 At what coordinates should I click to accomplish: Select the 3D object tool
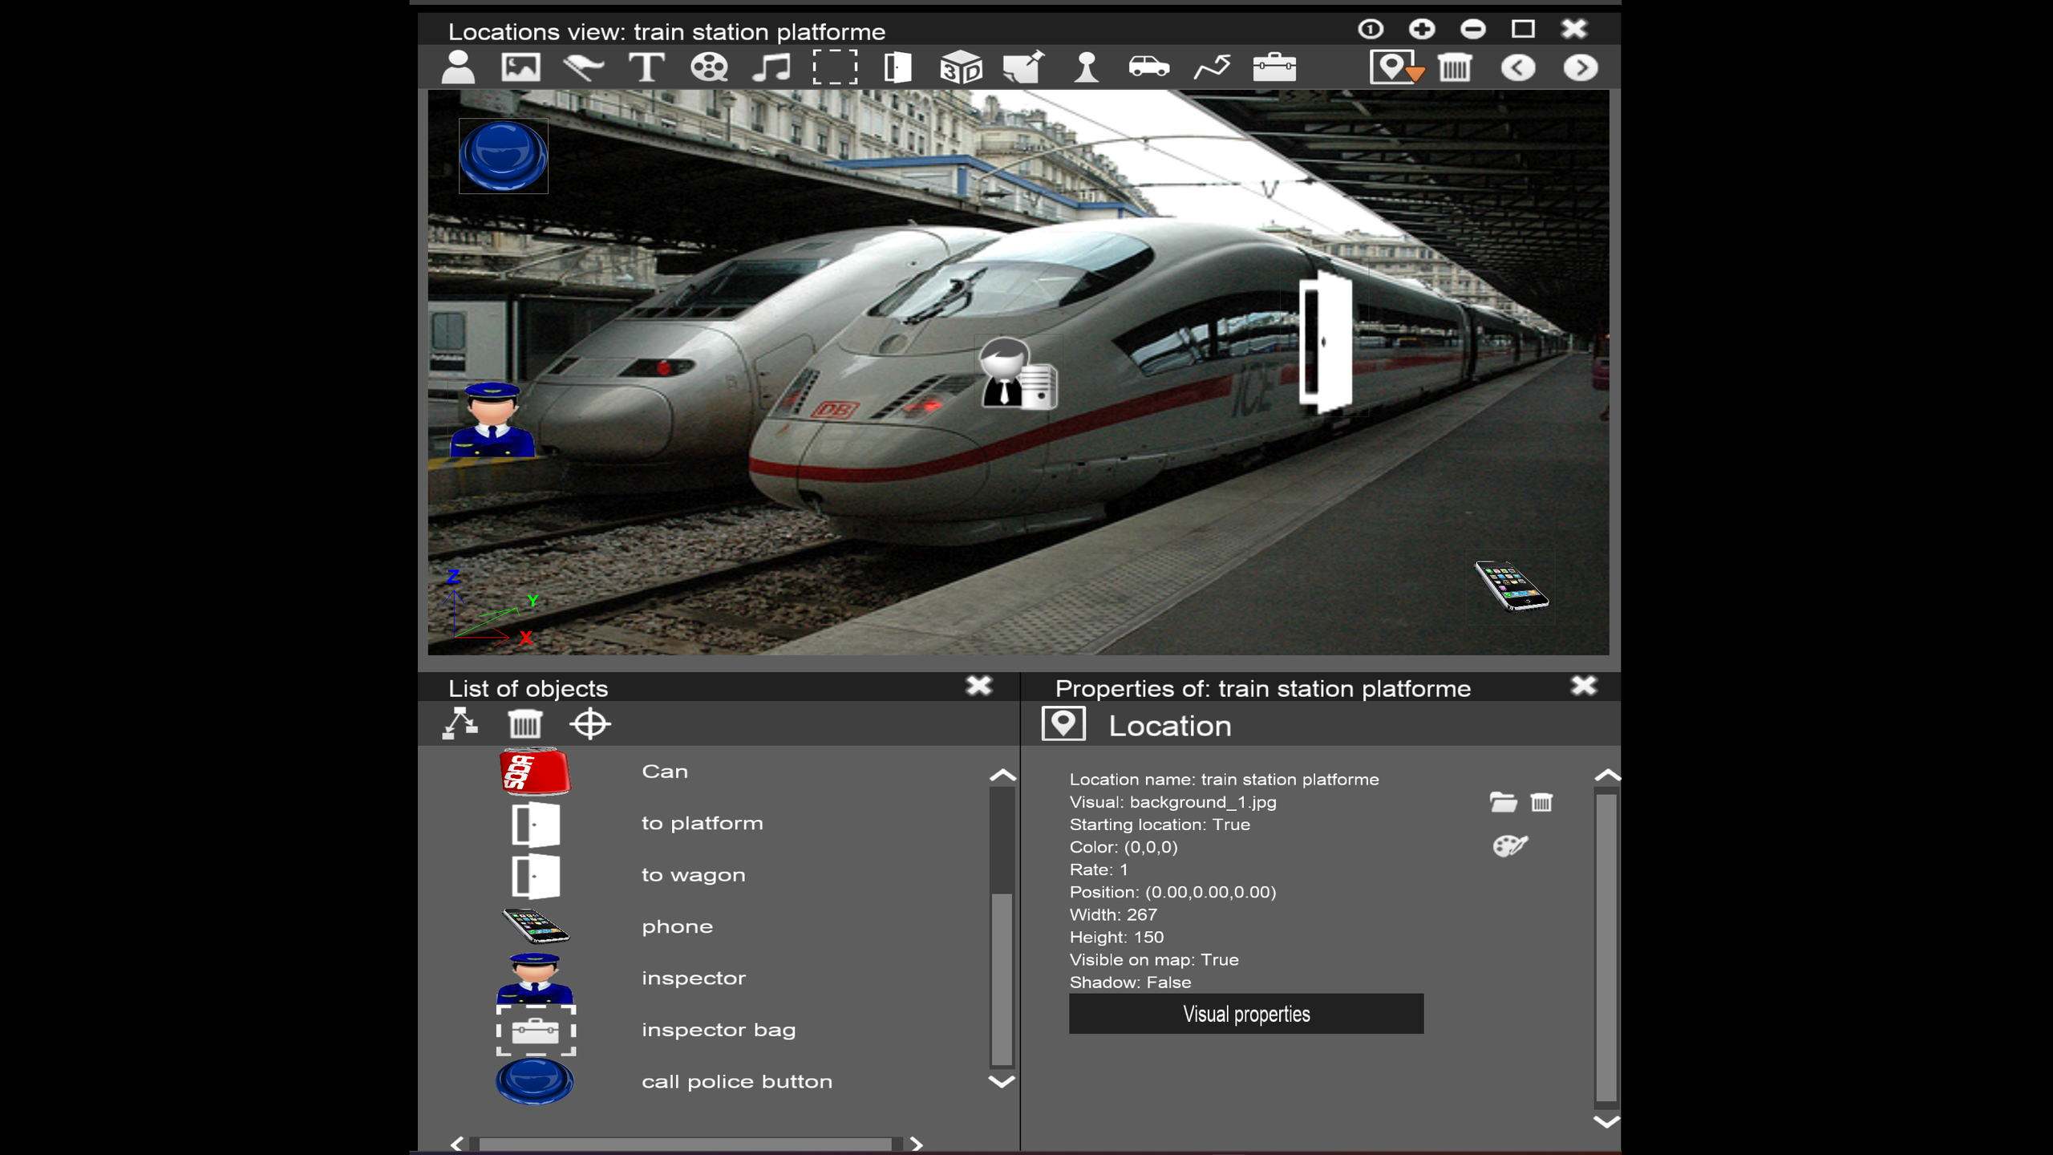point(961,67)
